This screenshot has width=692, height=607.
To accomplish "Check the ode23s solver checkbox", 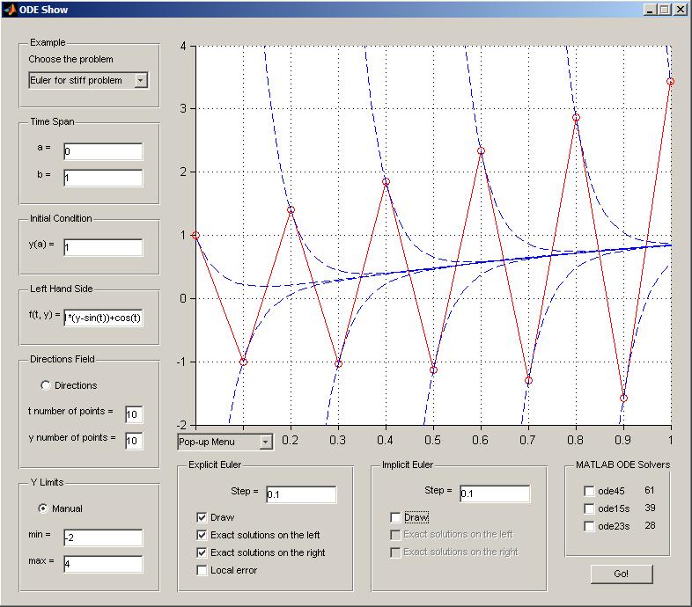I will pyautogui.click(x=589, y=526).
